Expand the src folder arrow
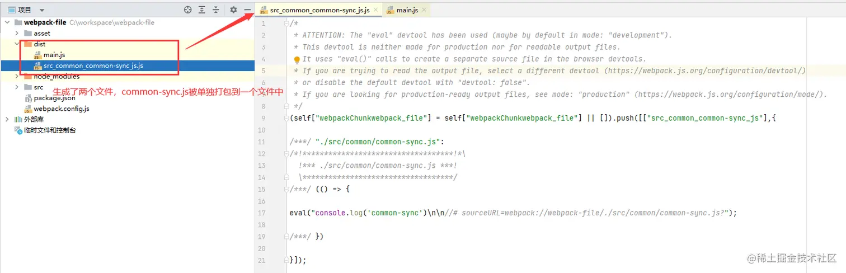The height and width of the screenshot is (273, 846). (17, 87)
